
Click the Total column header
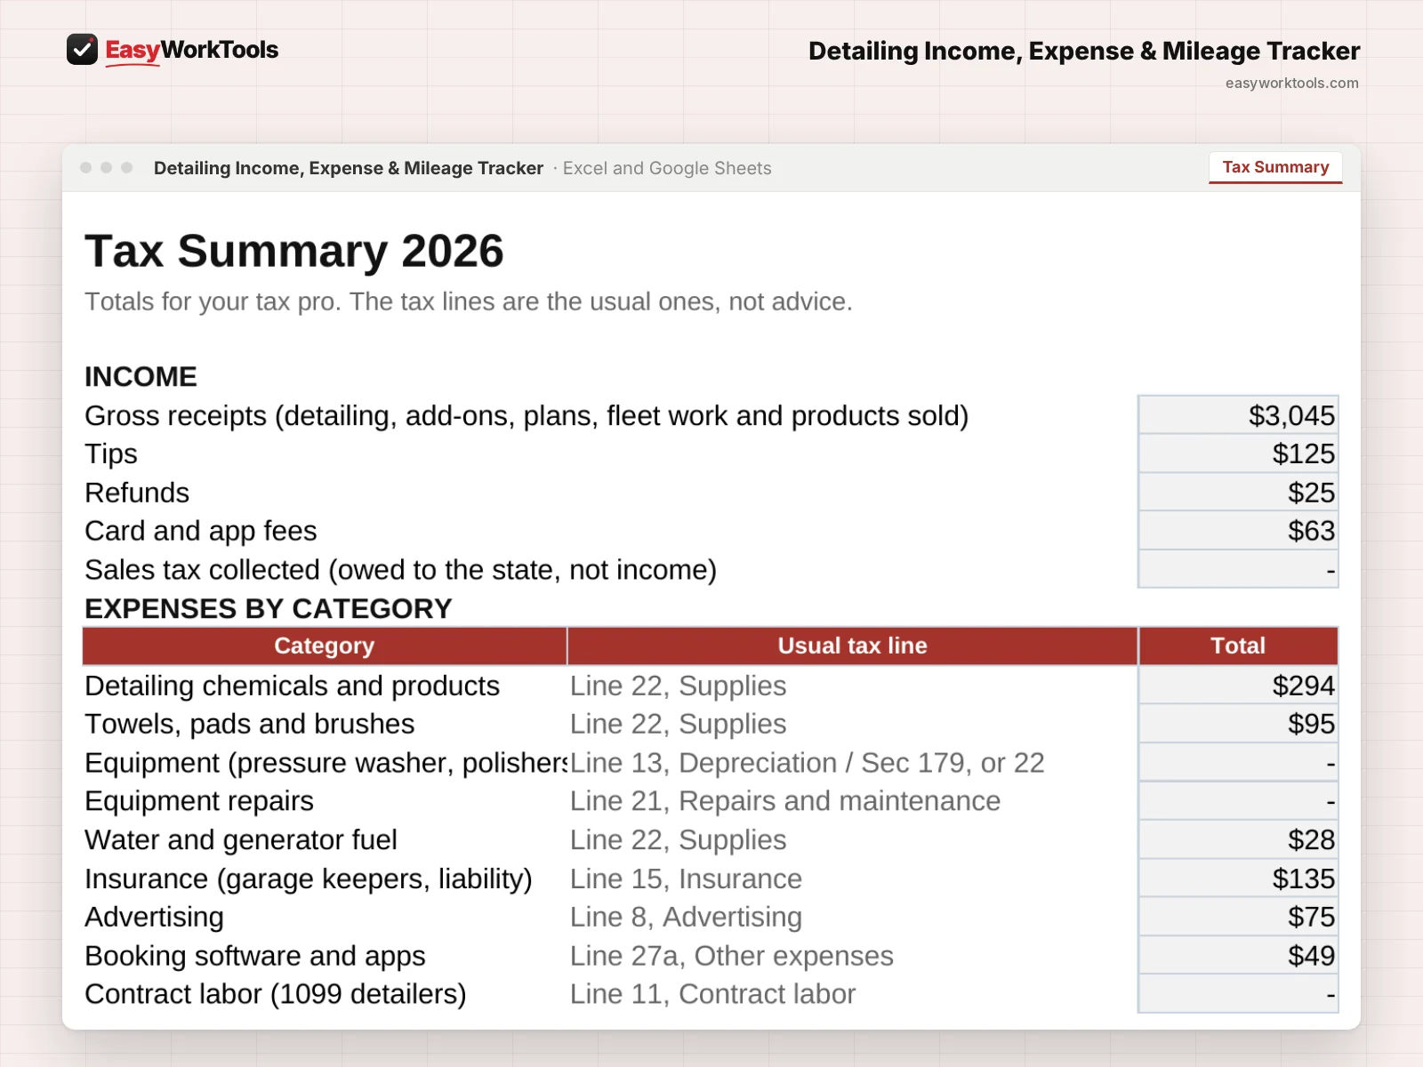tap(1238, 646)
